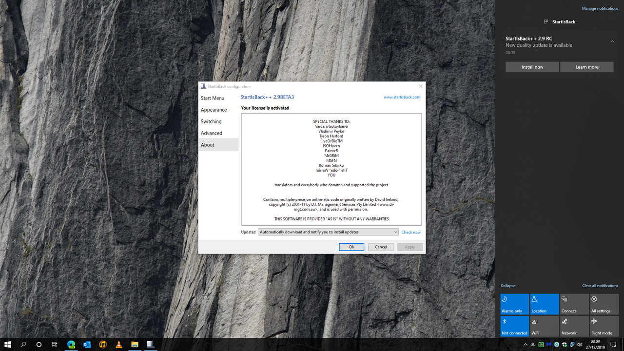The image size is (624, 351).
Task: Open taskbar Search magnifier
Action: point(23,344)
